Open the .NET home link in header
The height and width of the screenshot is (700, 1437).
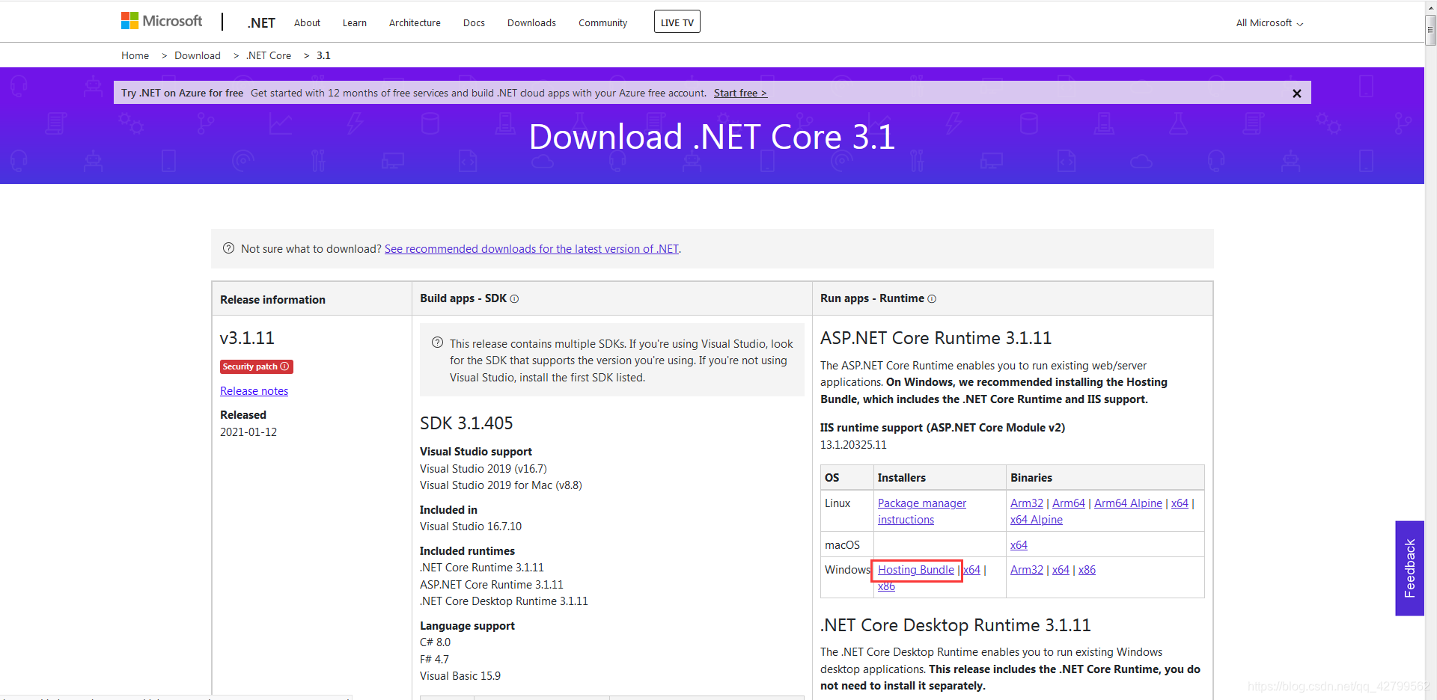click(261, 23)
